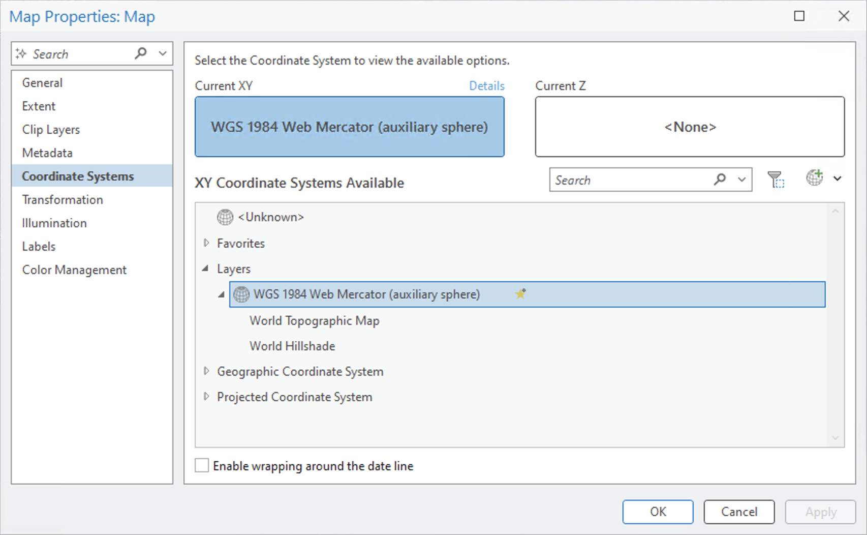Viewport: 867px width, 535px height.
Task: Click the favorite star on WGS 1984 Web Mercator
Action: [520, 294]
